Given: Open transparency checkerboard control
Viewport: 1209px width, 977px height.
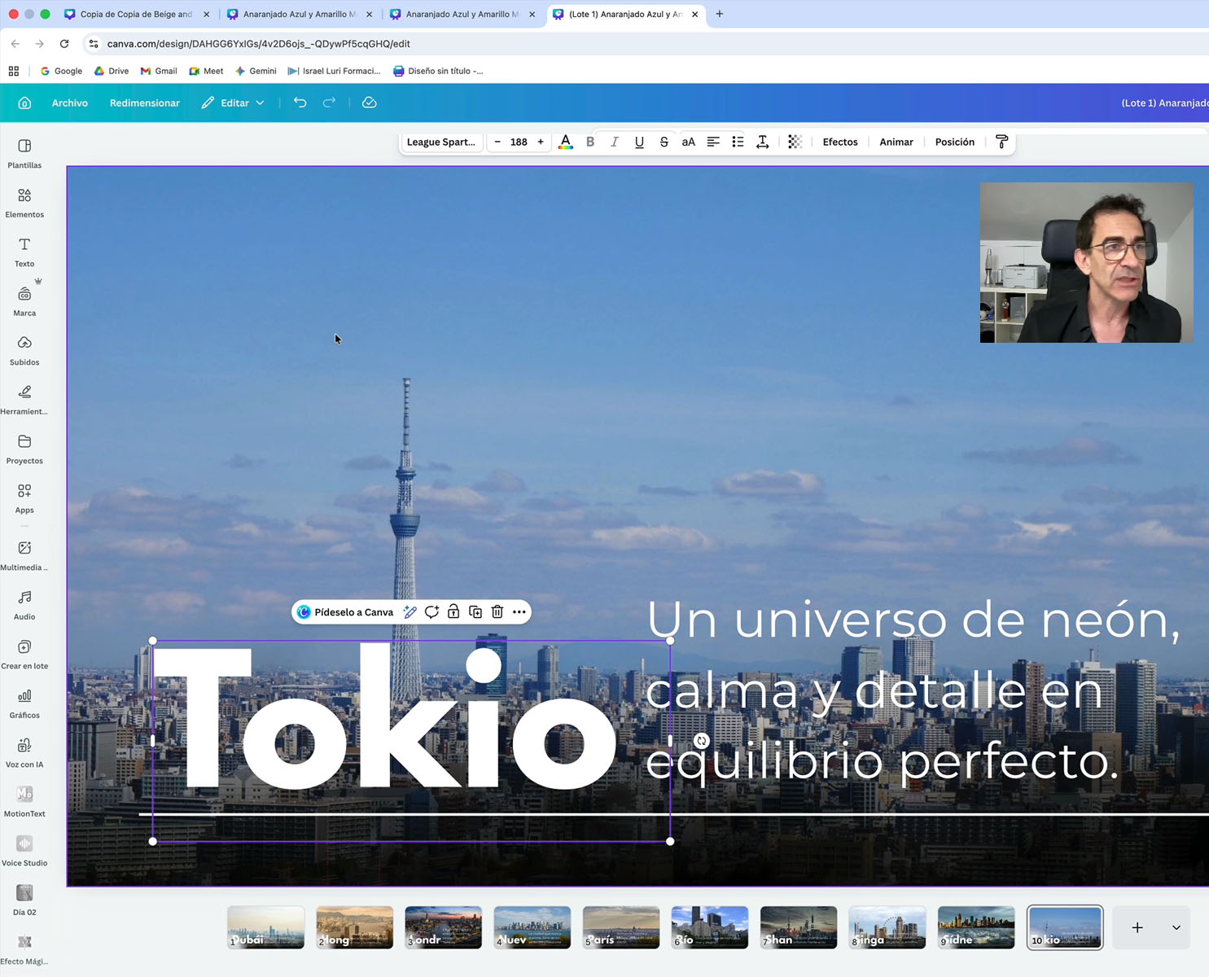Looking at the screenshot, I should [x=795, y=142].
